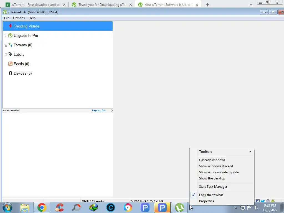
Task: Close the 'uTorrent - Free download' browser tab
Action: [x=64, y=5]
